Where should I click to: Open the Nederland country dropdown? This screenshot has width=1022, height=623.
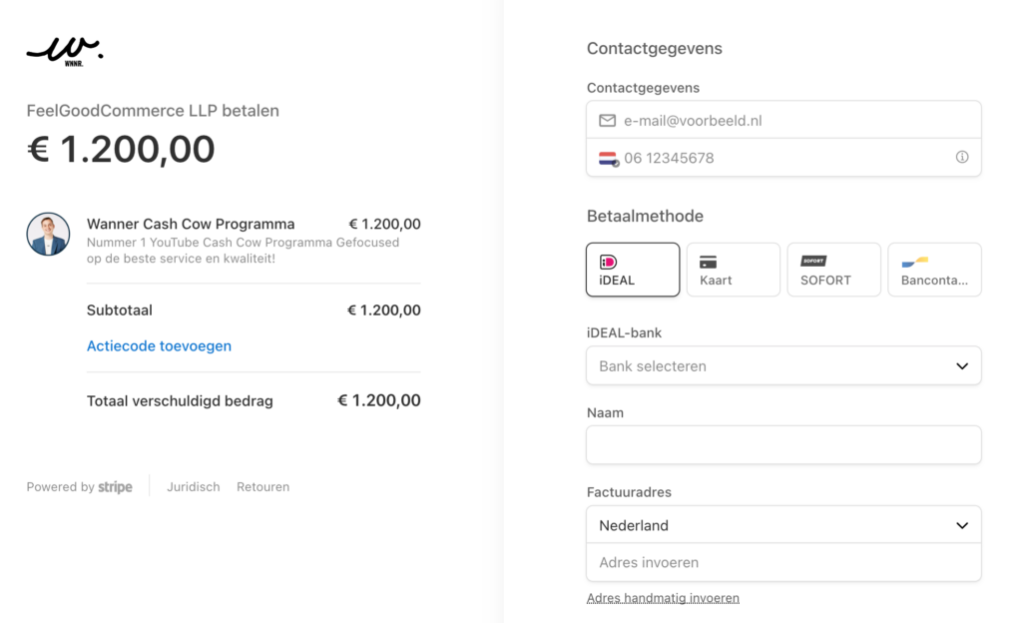[x=783, y=525]
